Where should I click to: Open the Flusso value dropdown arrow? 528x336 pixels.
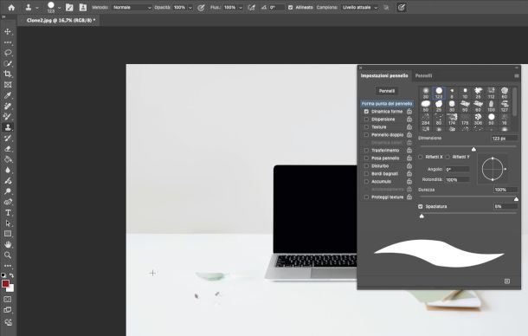pos(241,8)
